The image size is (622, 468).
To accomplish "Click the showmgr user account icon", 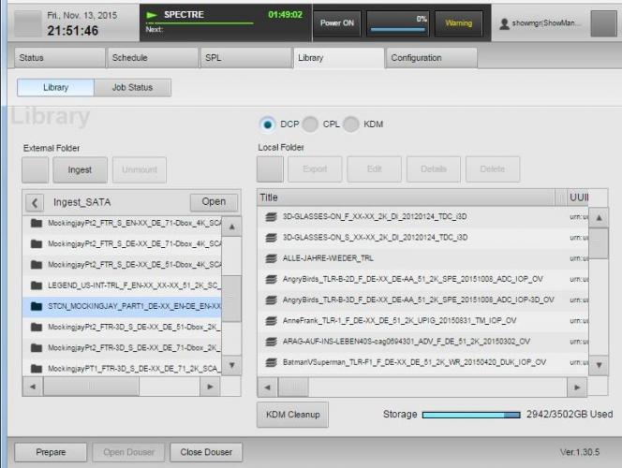I will 506,23.
